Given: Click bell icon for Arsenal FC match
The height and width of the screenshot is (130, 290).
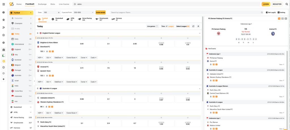Looking at the screenshot, I should coord(47,76).
